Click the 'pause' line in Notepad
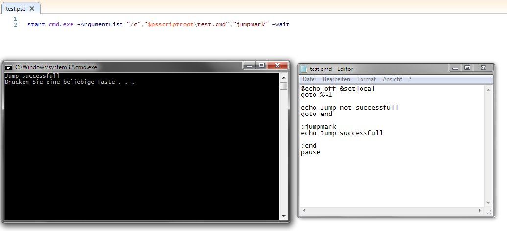Viewport: 507px width, 231px height. (x=311, y=152)
